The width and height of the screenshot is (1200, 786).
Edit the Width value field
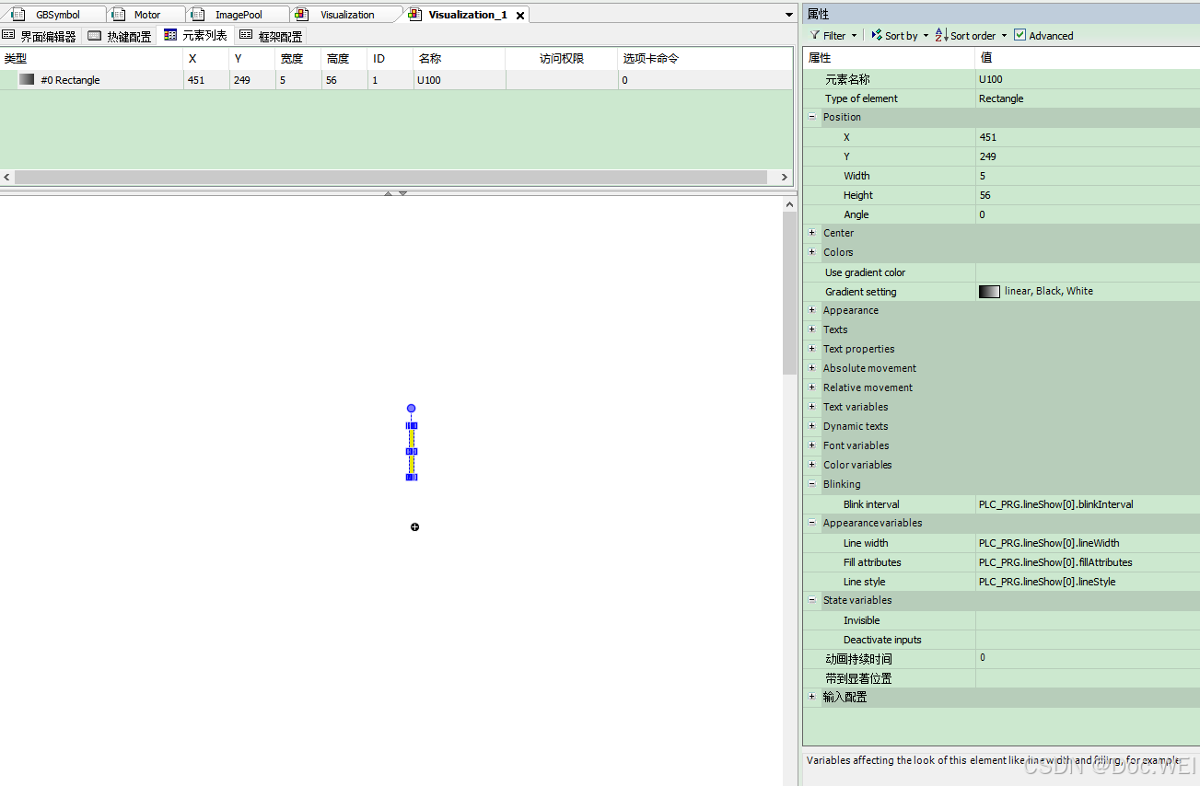pyautogui.click(x=1088, y=176)
